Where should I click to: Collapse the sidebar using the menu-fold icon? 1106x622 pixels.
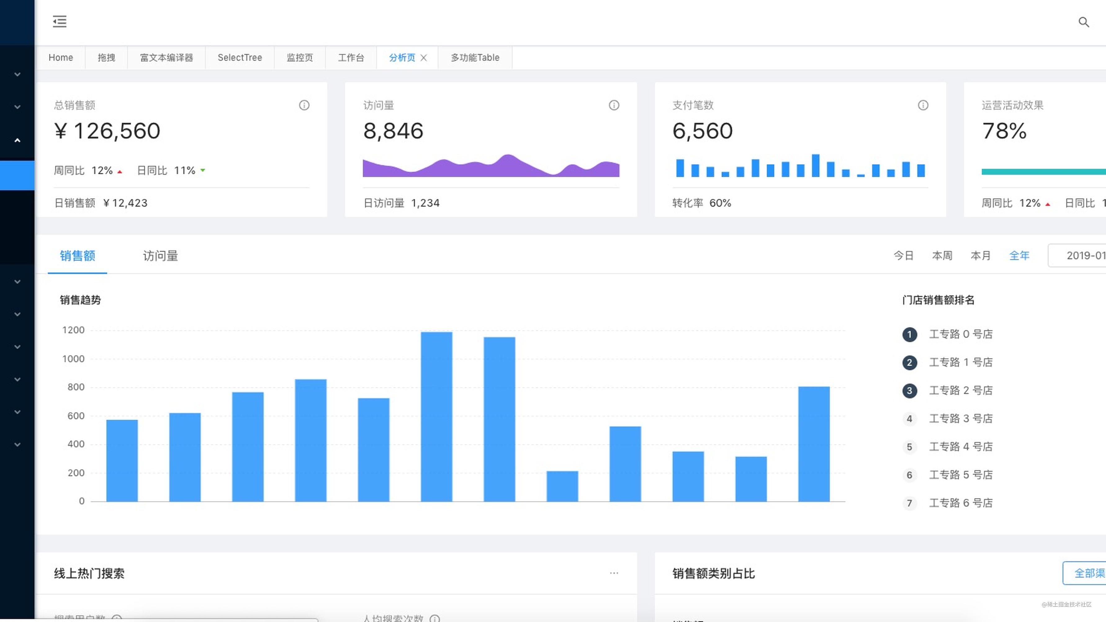pyautogui.click(x=60, y=21)
